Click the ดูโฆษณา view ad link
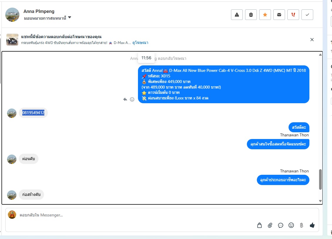The image size is (332, 239). (140, 43)
